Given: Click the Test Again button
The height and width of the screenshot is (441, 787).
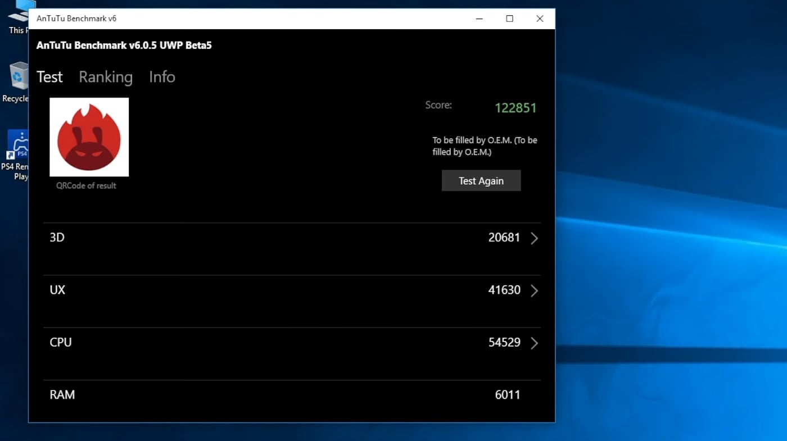Looking at the screenshot, I should (481, 180).
